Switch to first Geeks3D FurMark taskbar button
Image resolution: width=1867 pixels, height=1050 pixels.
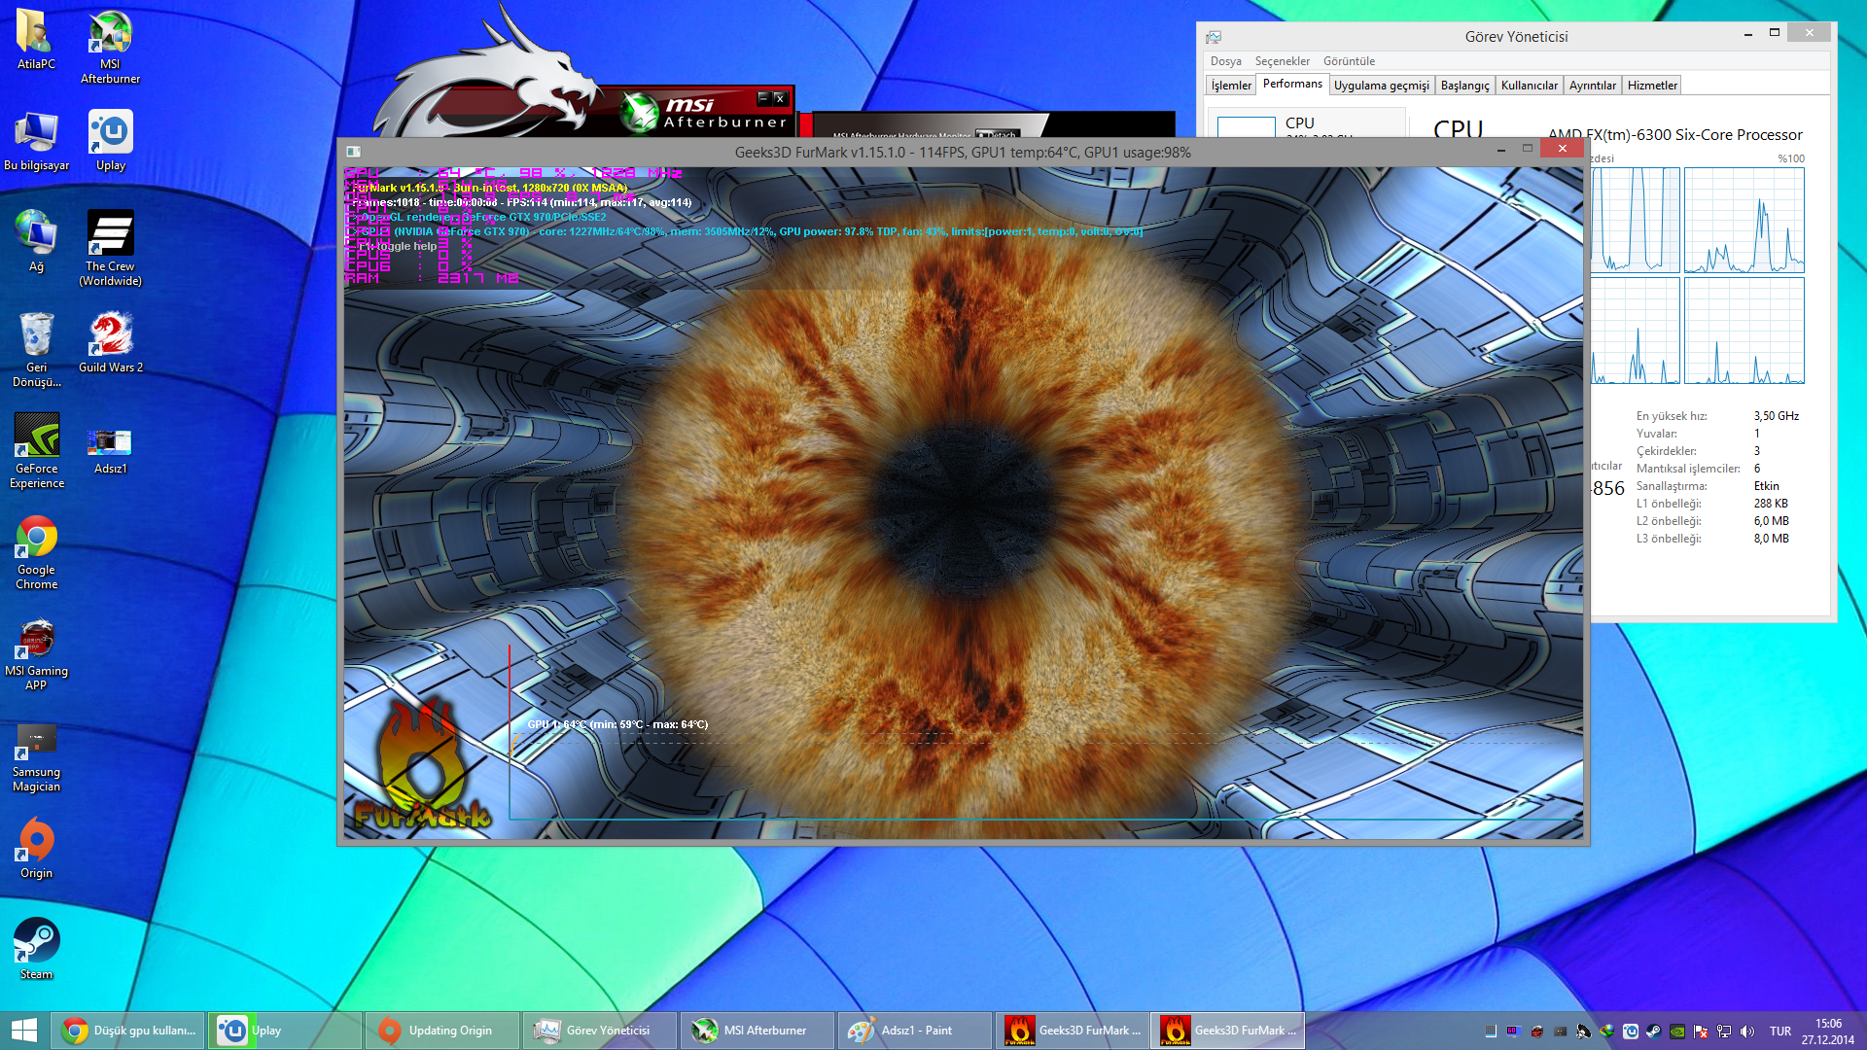click(1073, 1031)
